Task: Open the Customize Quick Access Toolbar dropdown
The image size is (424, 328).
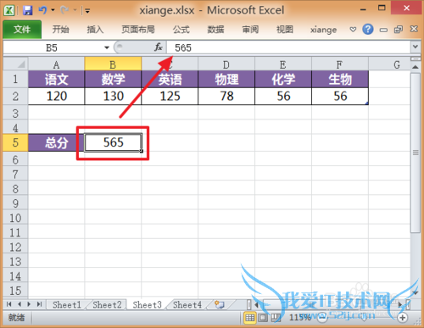Action: pyautogui.click(x=87, y=11)
